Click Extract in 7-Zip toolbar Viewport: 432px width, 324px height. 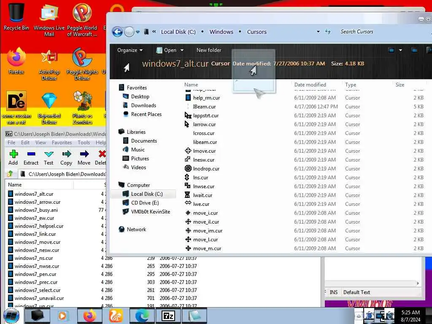pos(31,158)
